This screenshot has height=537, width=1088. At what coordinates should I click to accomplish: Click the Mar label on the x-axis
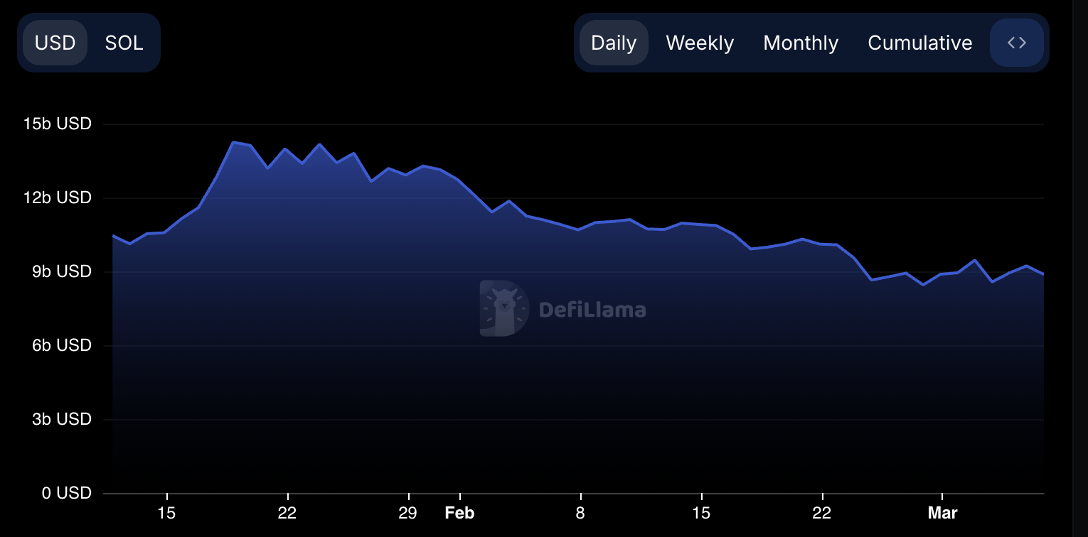[x=942, y=512]
